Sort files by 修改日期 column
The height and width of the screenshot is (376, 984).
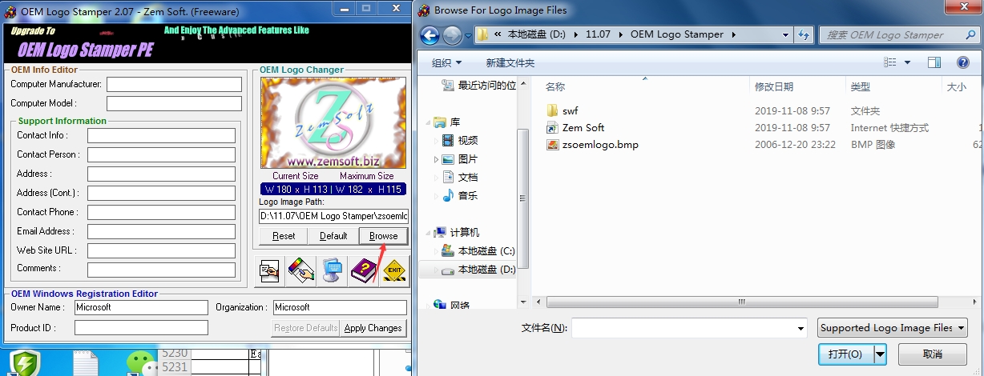click(774, 86)
